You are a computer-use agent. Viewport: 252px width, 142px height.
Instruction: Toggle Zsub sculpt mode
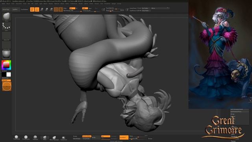[90, 8]
